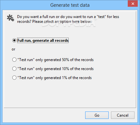140x125 pixels.
Task: Click the "or" separator text between options
Action: pos(14,49)
